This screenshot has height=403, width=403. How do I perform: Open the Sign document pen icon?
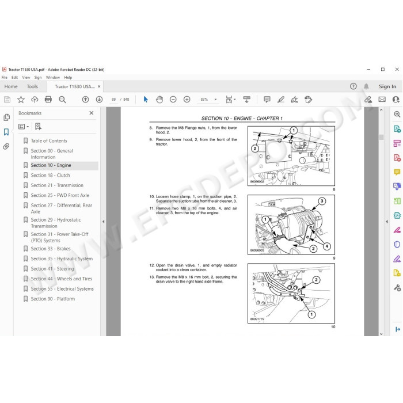(x=295, y=100)
